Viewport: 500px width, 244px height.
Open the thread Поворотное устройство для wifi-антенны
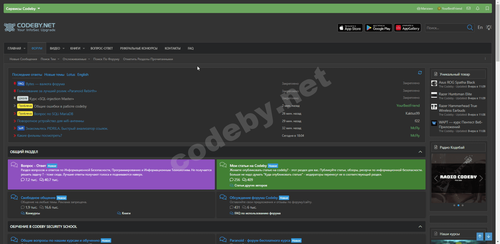pos(51,121)
